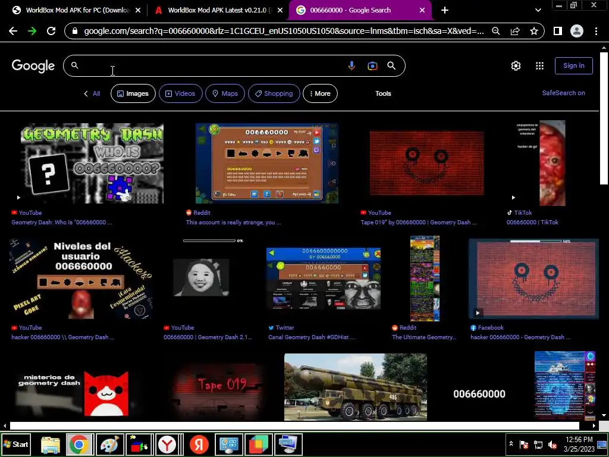Open the browser side panel icon
The width and height of the screenshot is (609, 457).
(x=558, y=31)
